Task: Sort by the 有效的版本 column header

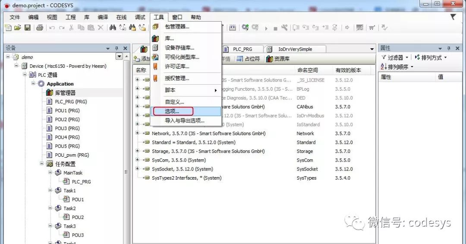Action: [x=348, y=70]
